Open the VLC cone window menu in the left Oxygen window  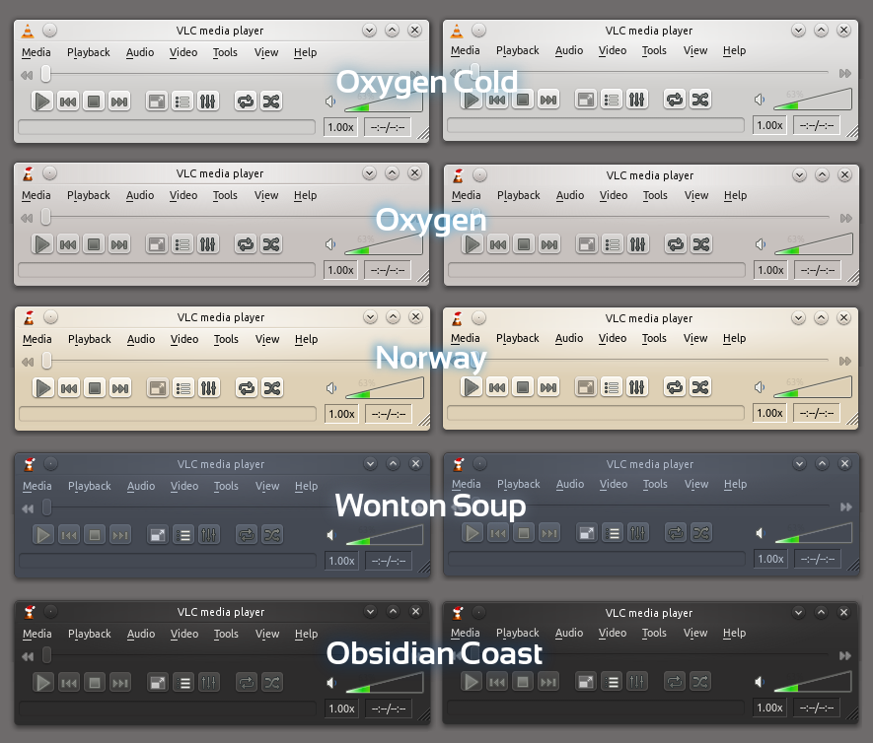tap(28, 173)
